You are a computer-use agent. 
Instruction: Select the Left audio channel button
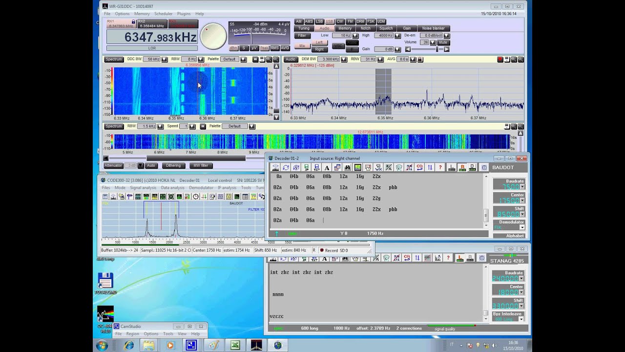[319, 43]
